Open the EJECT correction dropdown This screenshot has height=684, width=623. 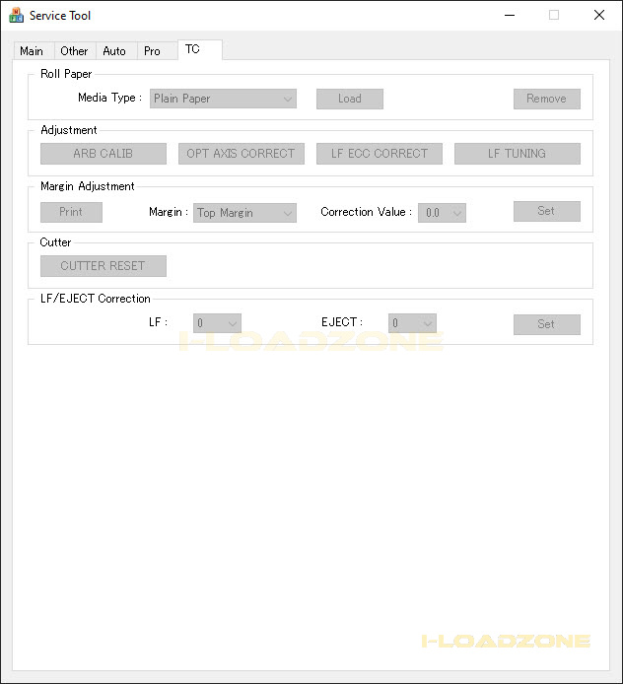(412, 323)
